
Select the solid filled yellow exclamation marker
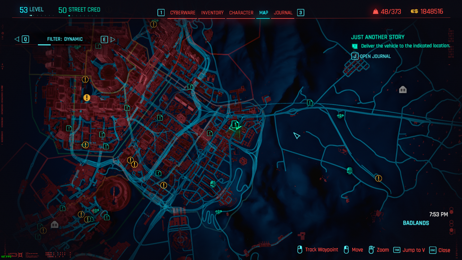87,97
